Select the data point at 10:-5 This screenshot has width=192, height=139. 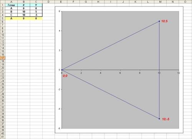[x=159, y=119]
